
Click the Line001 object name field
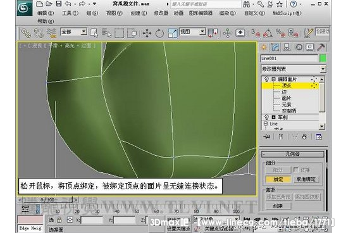(x=289, y=59)
